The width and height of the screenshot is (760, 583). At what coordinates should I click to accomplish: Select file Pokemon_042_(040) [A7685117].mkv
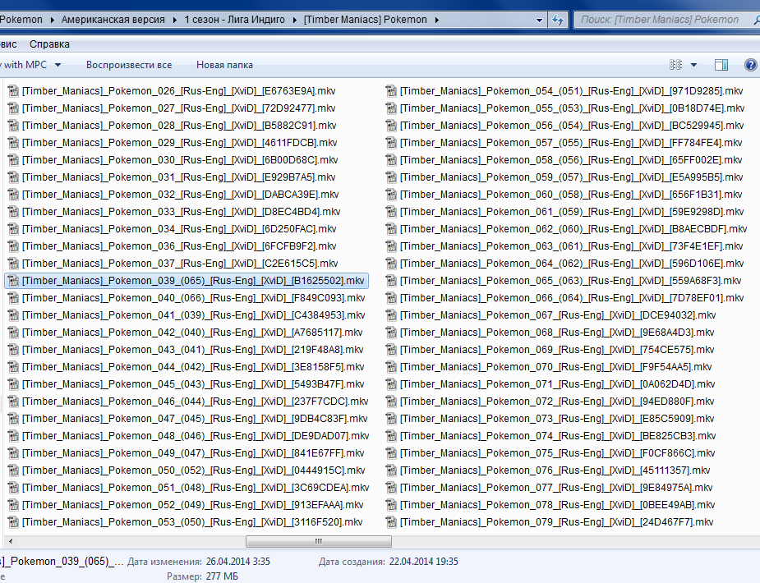[x=192, y=333]
